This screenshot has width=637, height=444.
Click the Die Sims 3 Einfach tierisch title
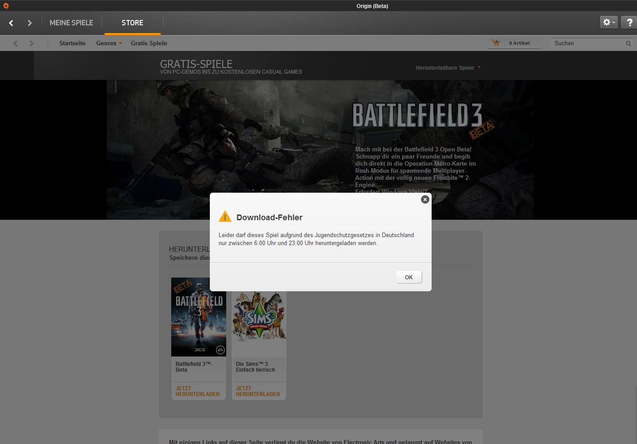(x=255, y=367)
